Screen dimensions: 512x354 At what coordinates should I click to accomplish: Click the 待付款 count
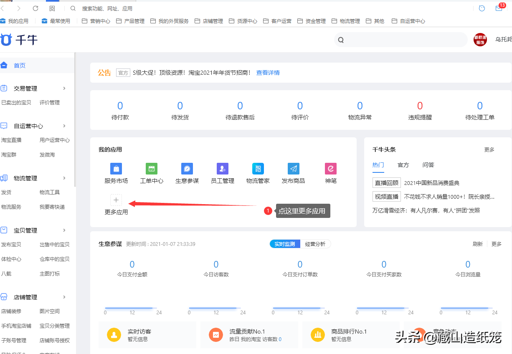point(120,106)
